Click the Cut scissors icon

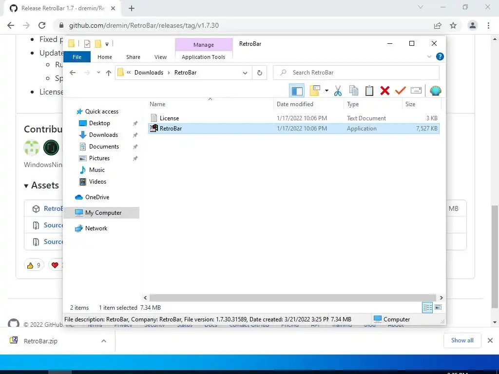pyautogui.click(x=338, y=91)
